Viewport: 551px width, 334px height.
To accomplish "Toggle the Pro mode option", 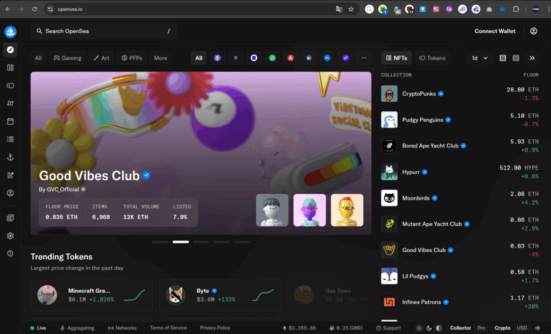I will coord(481,328).
